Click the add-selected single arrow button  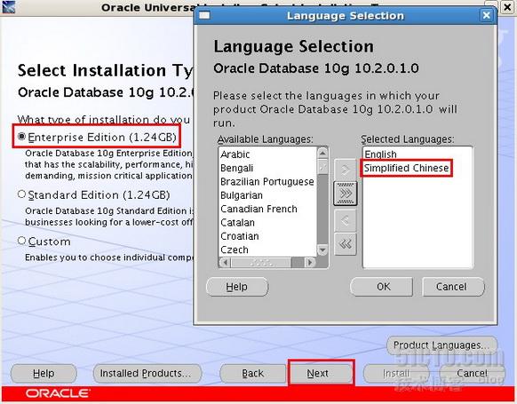[x=346, y=170]
